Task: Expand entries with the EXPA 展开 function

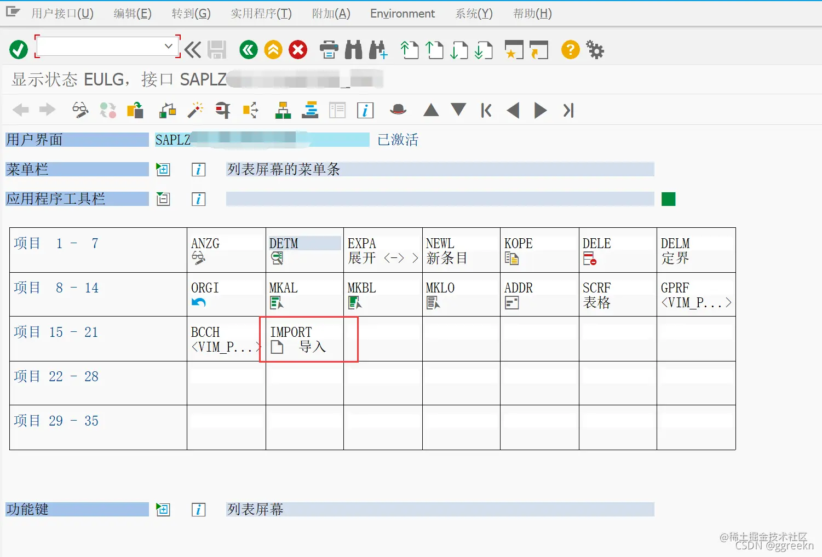Action: pos(382,250)
